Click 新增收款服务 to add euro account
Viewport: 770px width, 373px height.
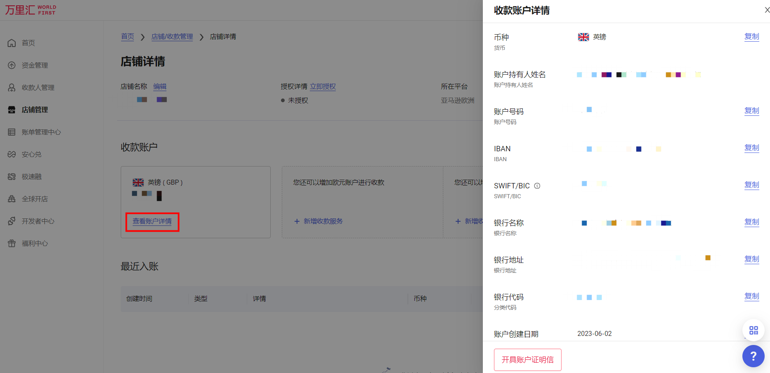tap(318, 221)
